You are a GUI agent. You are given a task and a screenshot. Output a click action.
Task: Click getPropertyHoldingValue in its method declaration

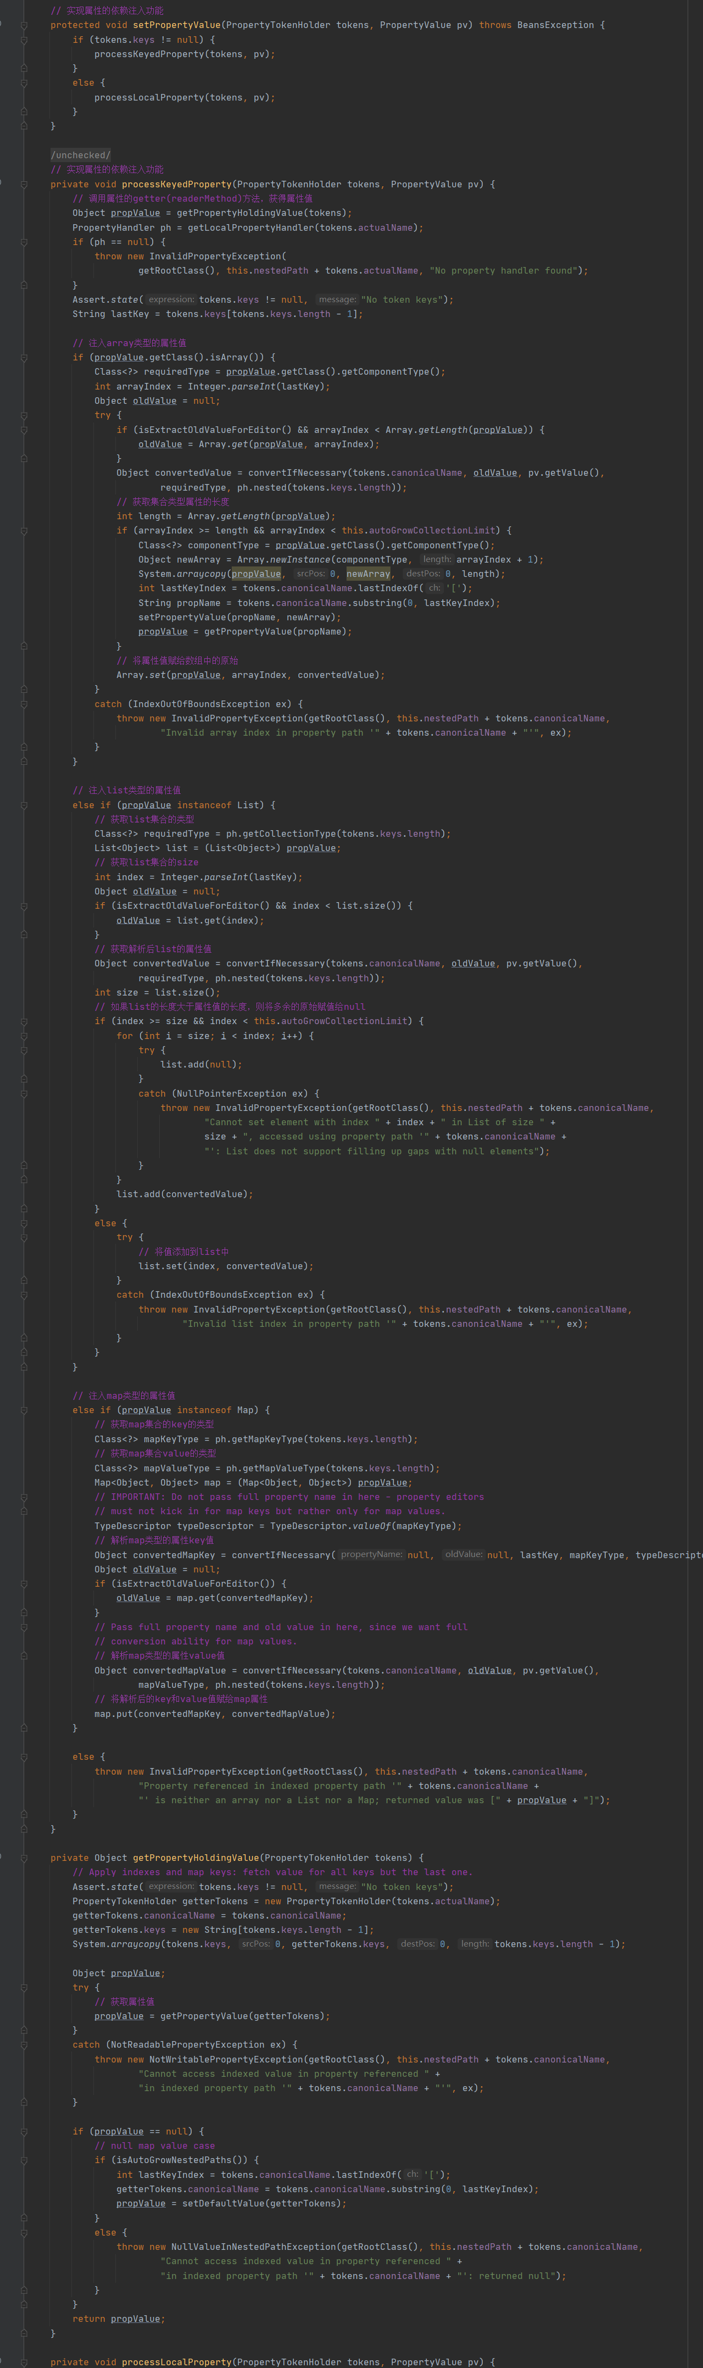(x=196, y=1857)
